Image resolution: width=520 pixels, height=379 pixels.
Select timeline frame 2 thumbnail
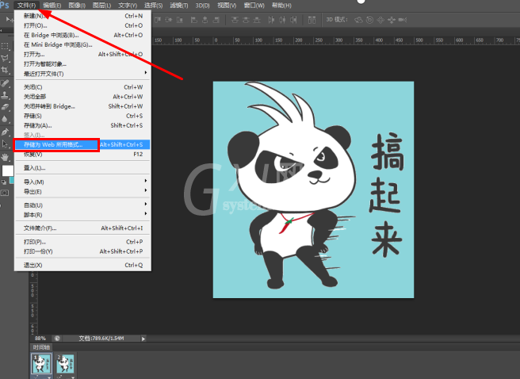pyautogui.click(x=65, y=364)
